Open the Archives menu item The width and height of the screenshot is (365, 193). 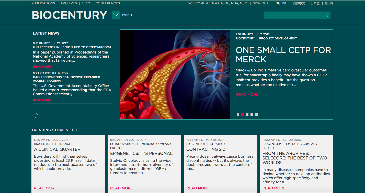point(69,3)
